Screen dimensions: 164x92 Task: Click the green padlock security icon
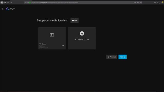coord(30,3)
